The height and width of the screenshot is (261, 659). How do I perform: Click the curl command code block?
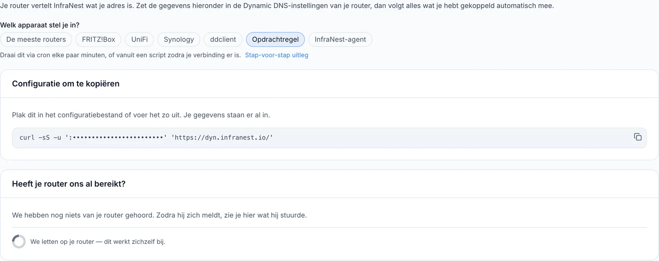coord(329,138)
